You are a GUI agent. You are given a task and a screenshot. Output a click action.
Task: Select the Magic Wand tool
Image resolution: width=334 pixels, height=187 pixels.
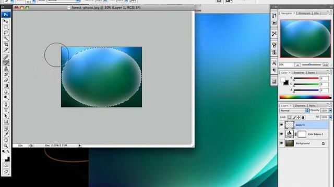pos(6,38)
